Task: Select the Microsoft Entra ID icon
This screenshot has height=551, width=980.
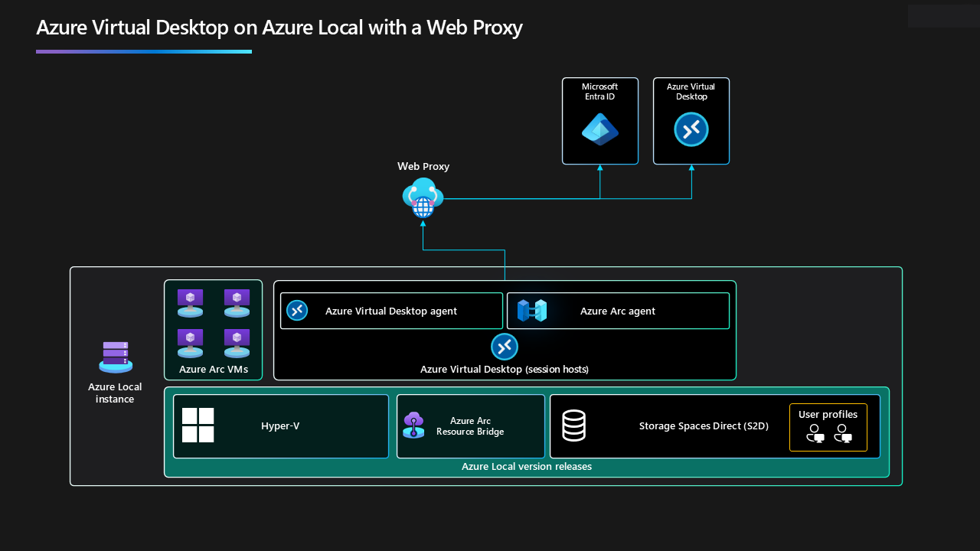Action: coord(599,130)
